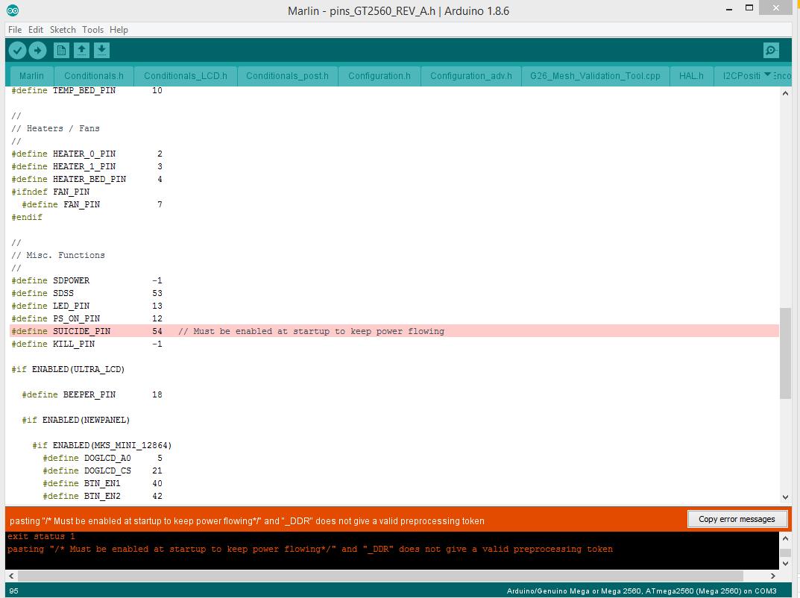Screen dimensions: 800x598
Task: Click line number 95 in status bar
Action: pos(13,591)
